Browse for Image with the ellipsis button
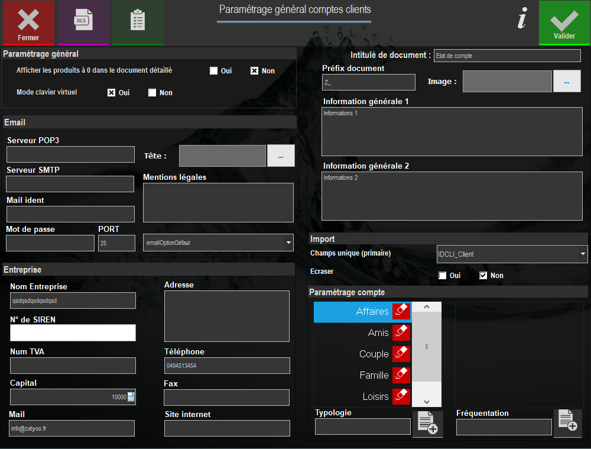The width and height of the screenshot is (591, 449). click(567, 82)
